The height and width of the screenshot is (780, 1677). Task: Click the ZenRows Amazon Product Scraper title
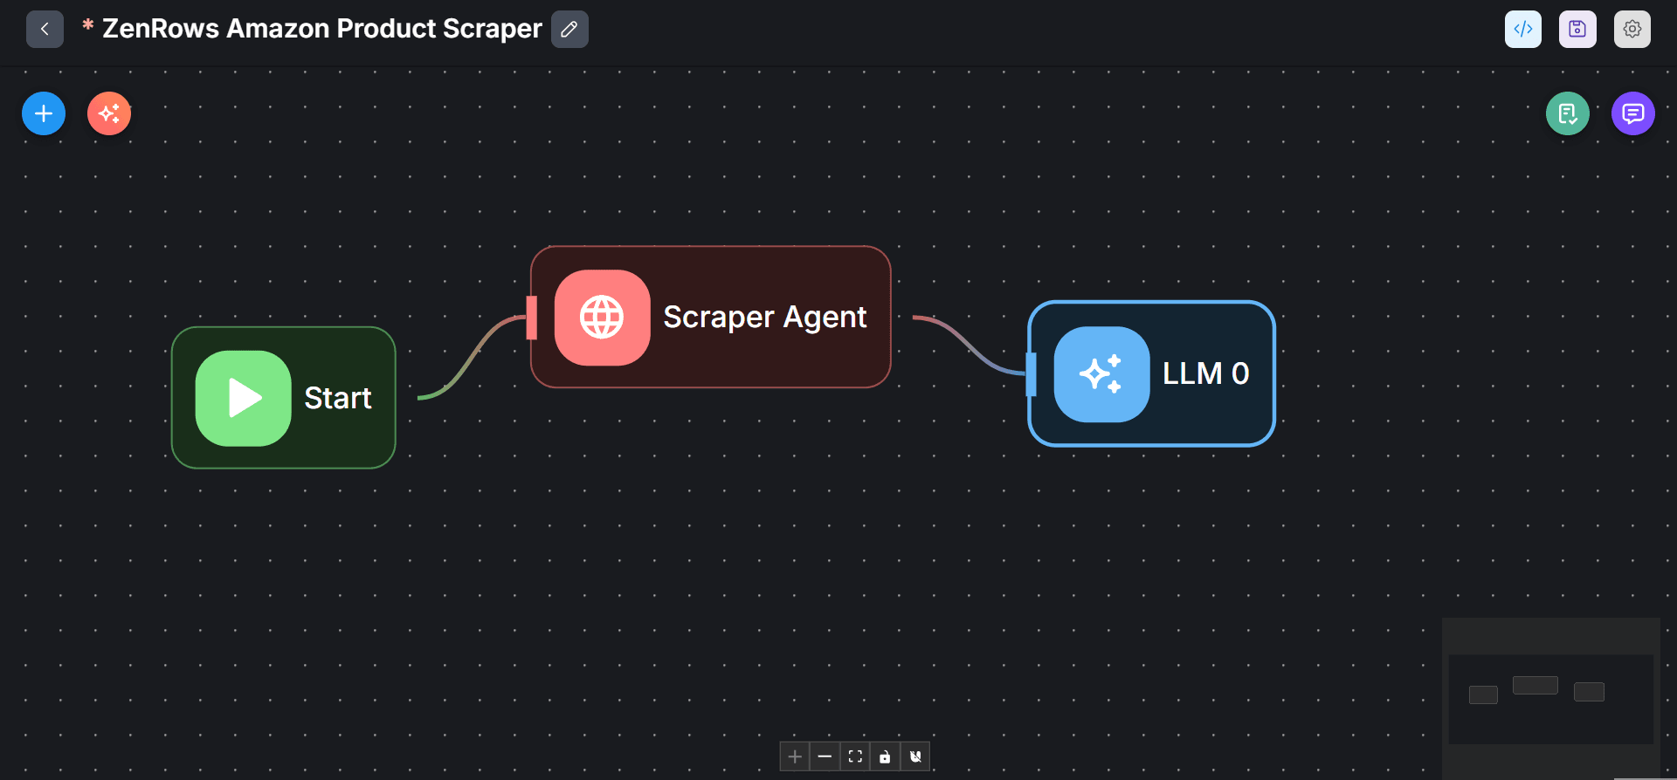pyautogui.click(x=322, y=29)
